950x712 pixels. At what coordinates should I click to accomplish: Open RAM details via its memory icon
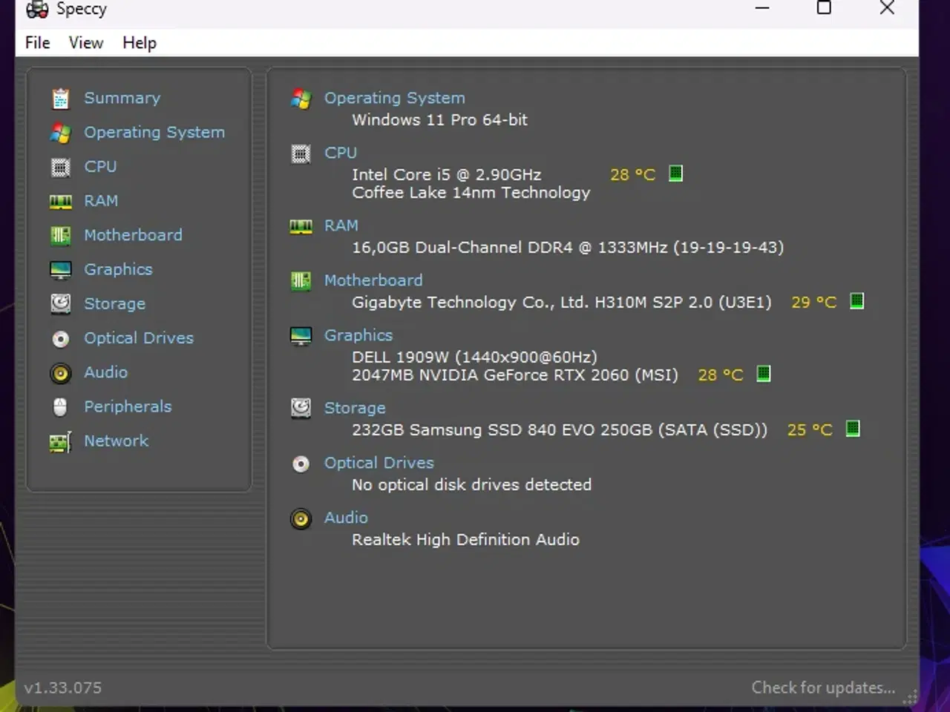[x=60, y=200]
